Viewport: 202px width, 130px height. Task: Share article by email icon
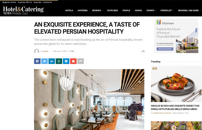coord(73,61)
